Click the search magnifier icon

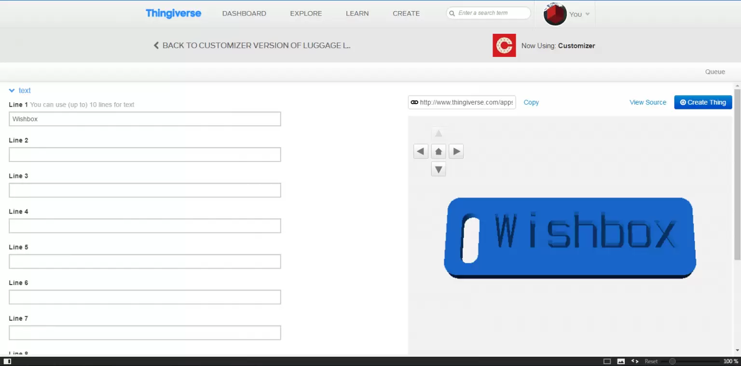click(x=452, y=14)
